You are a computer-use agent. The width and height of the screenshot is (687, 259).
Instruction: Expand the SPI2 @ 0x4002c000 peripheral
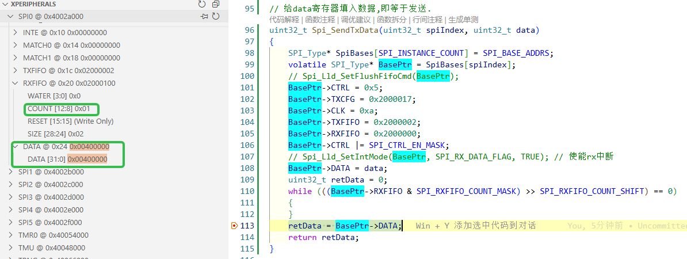pyautogui.click(x=12, y=185)
